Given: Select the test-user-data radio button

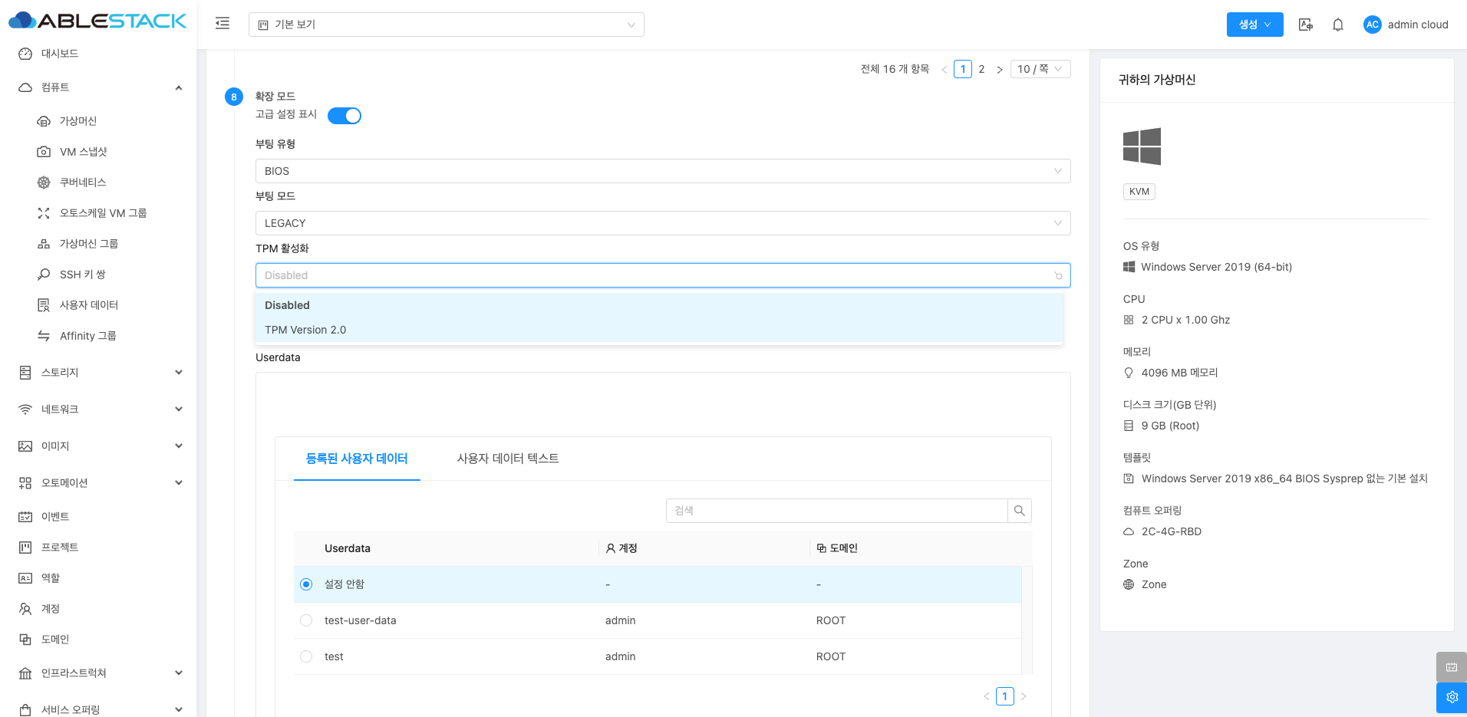Looking at the screenshot, I should (x=306, y=620).
